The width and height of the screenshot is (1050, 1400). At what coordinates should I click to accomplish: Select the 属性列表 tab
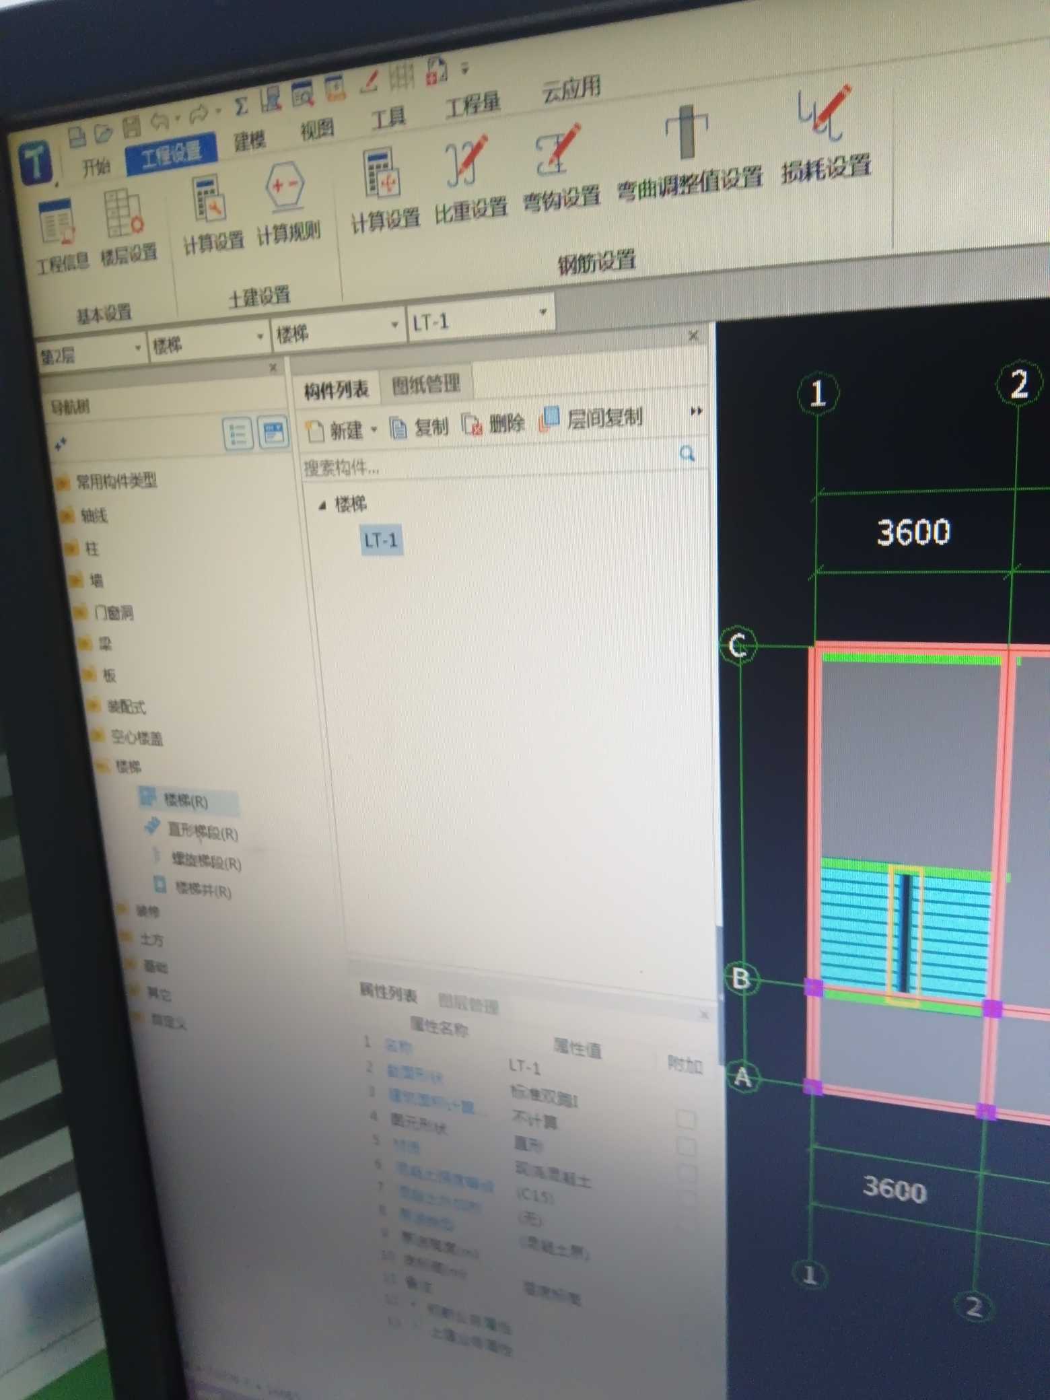[x=388, y=993]
